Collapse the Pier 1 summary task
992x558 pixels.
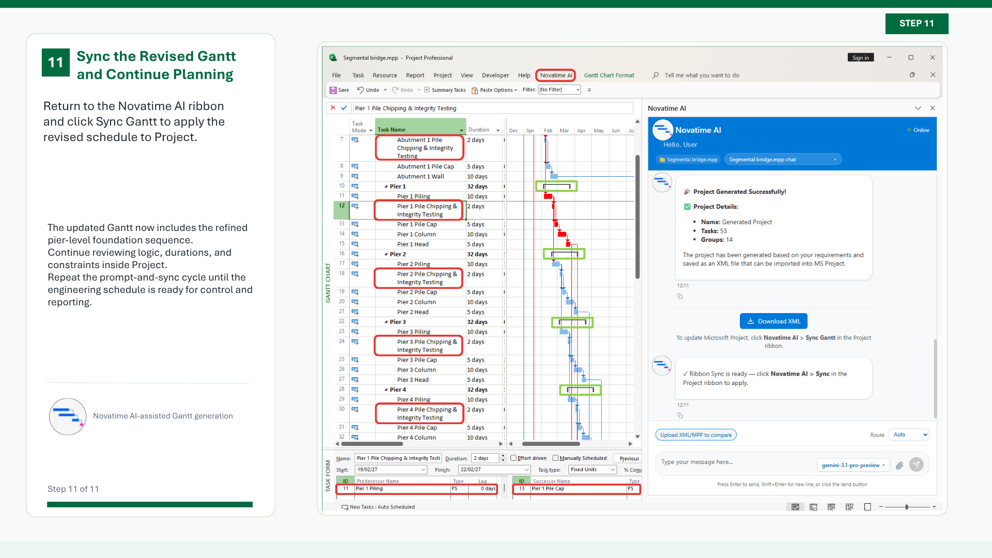point(386,187)
